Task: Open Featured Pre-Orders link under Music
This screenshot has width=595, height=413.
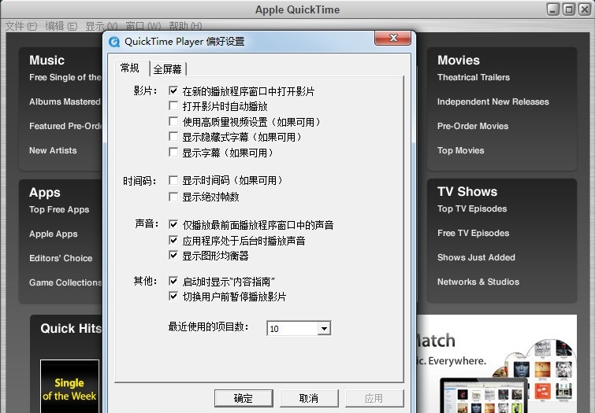Action: tap(65, 126)
